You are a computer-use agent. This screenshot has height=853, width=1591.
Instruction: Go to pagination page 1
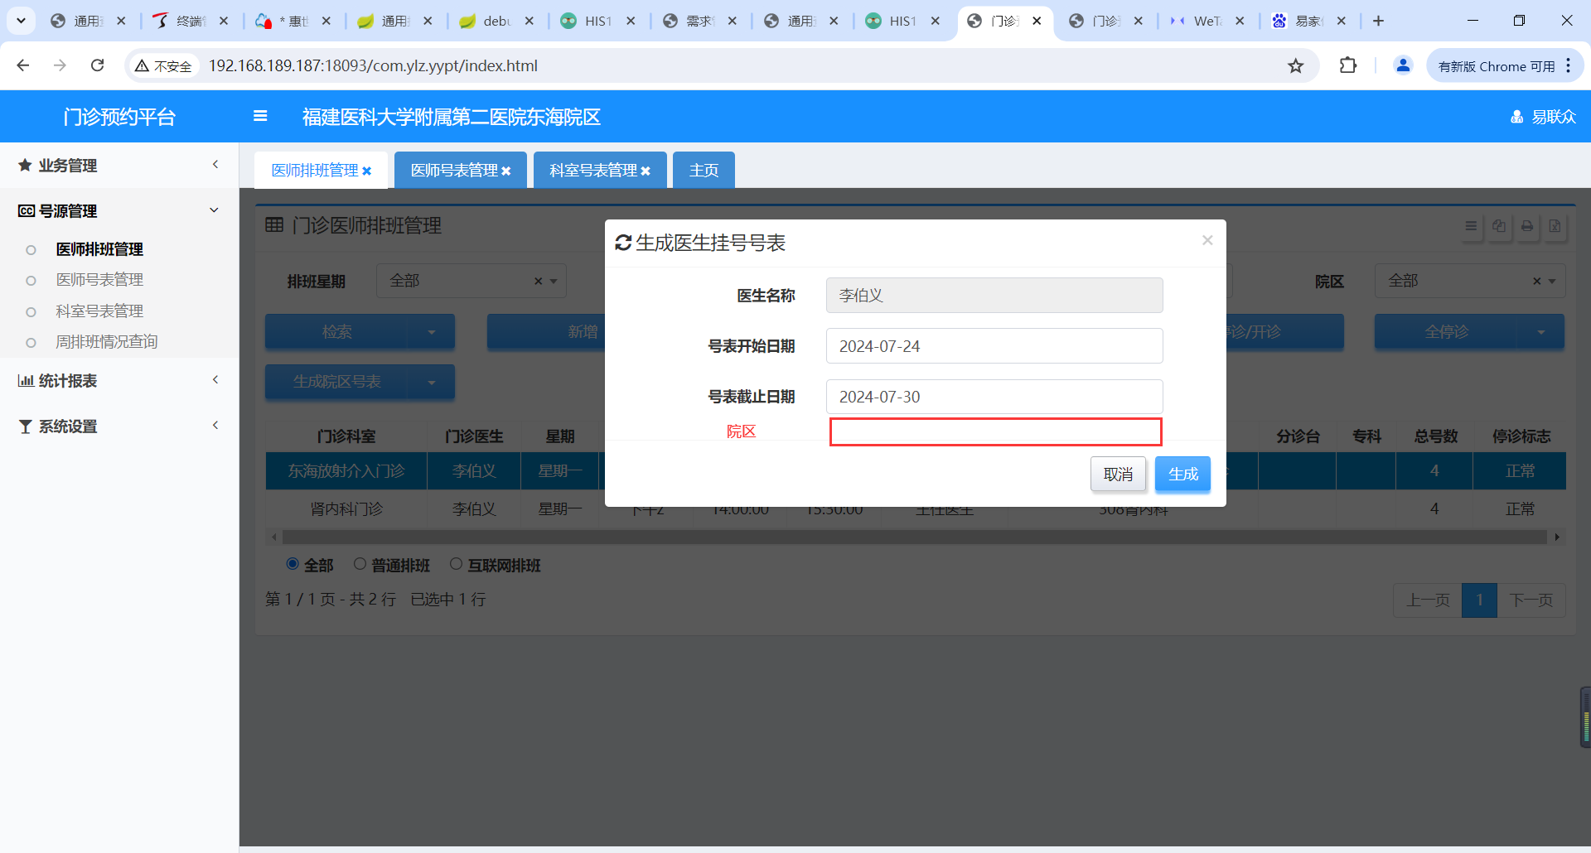tap(1479, 600)
